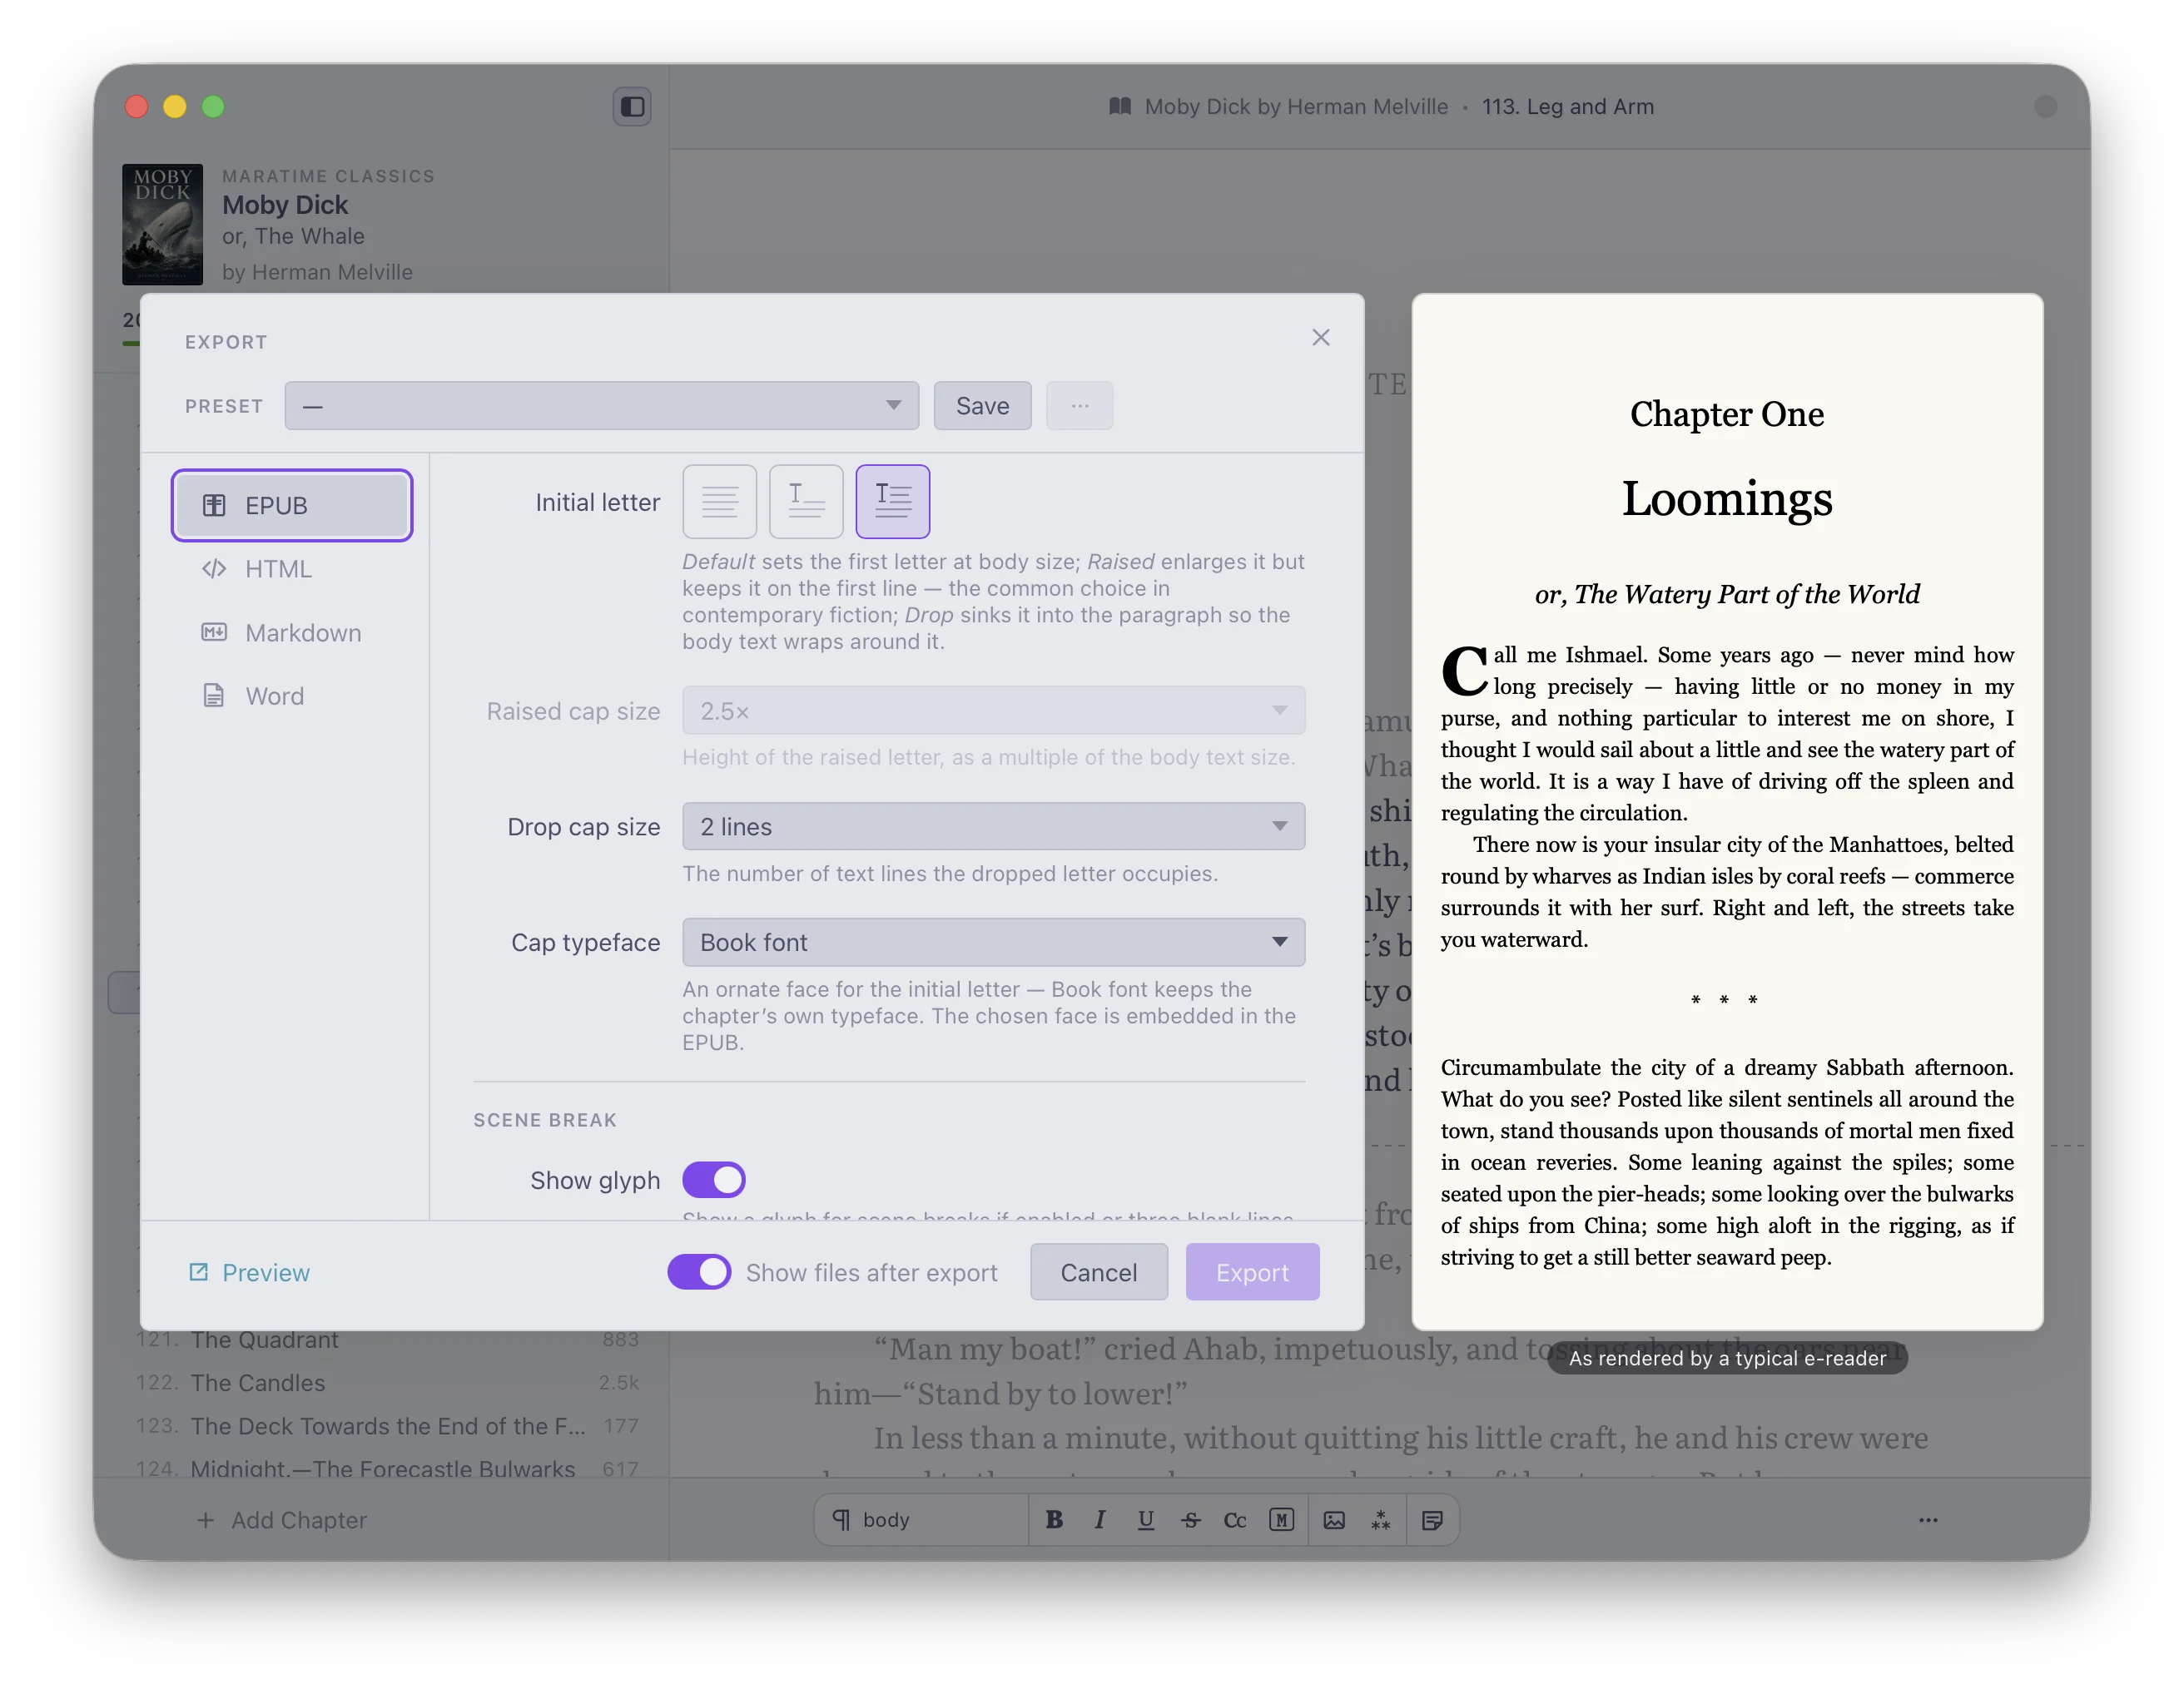
Task: Open chapter 124 Midnight—The Forecastle Bulwarks
Action: [x=388, y=1469]
